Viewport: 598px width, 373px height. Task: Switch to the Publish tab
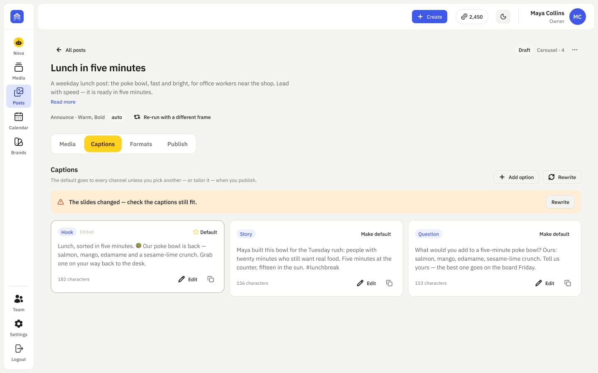click(177, 144)
